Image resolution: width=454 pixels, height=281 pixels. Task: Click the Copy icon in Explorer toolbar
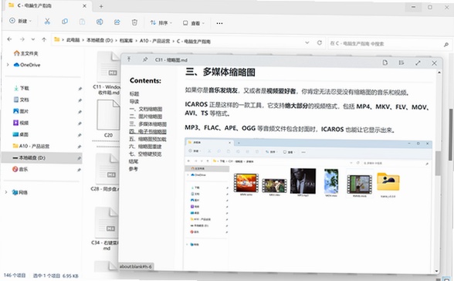pyautogui.click(x=65, y=22)
